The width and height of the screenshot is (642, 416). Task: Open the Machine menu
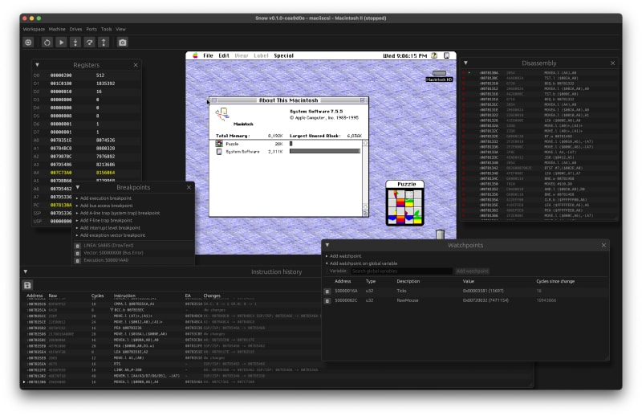coord(57,29)
